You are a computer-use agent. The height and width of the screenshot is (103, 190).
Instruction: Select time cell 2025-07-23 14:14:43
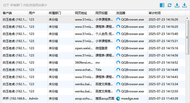(163, 77)
